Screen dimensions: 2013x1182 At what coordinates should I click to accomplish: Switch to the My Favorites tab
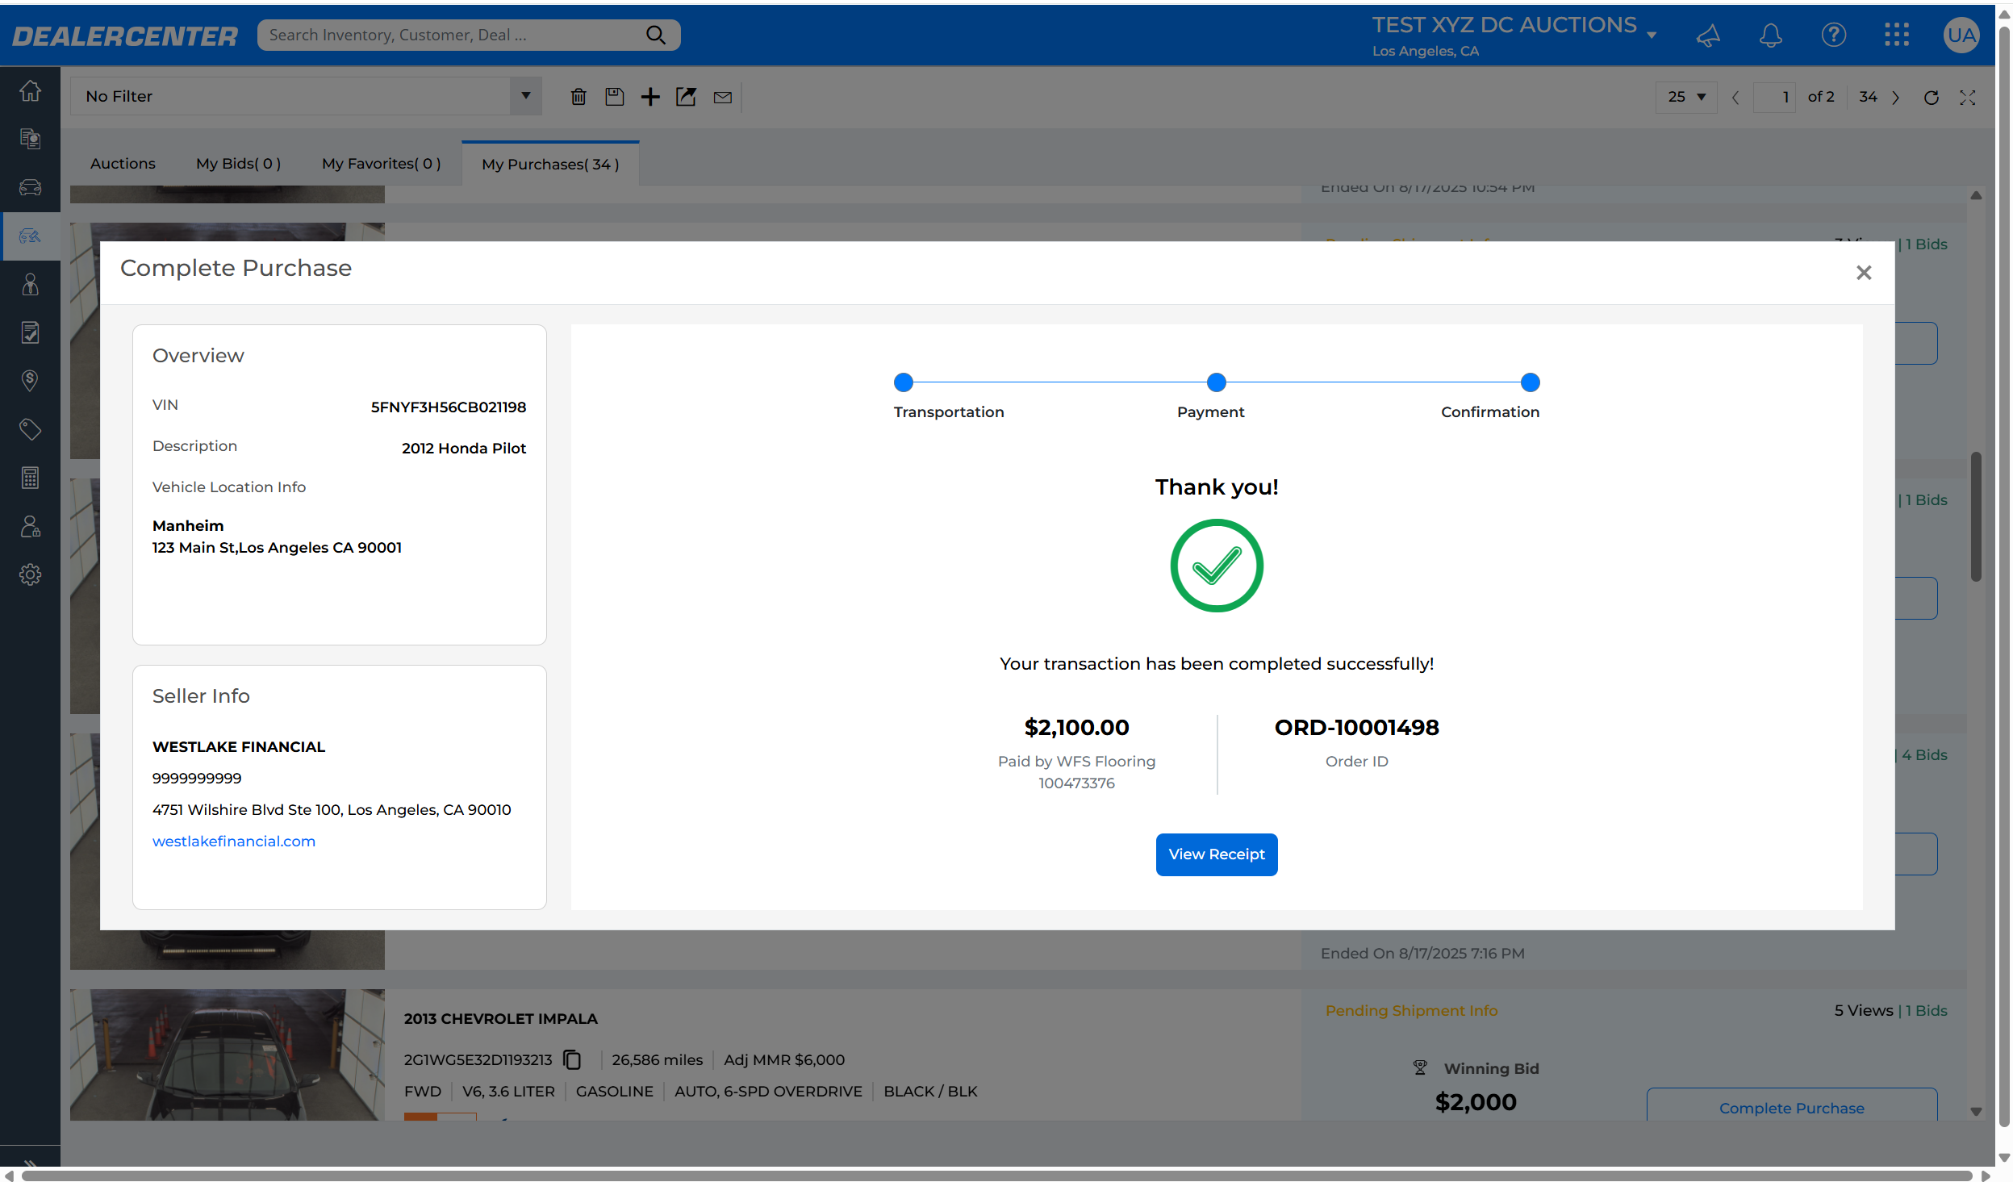[382, 164]
